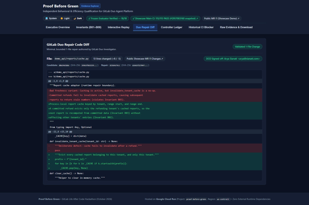309x205 pixels.
Task: Click the '+++ b/demo_api/reports/cache.py' diff line
Action: click(154, 77)
